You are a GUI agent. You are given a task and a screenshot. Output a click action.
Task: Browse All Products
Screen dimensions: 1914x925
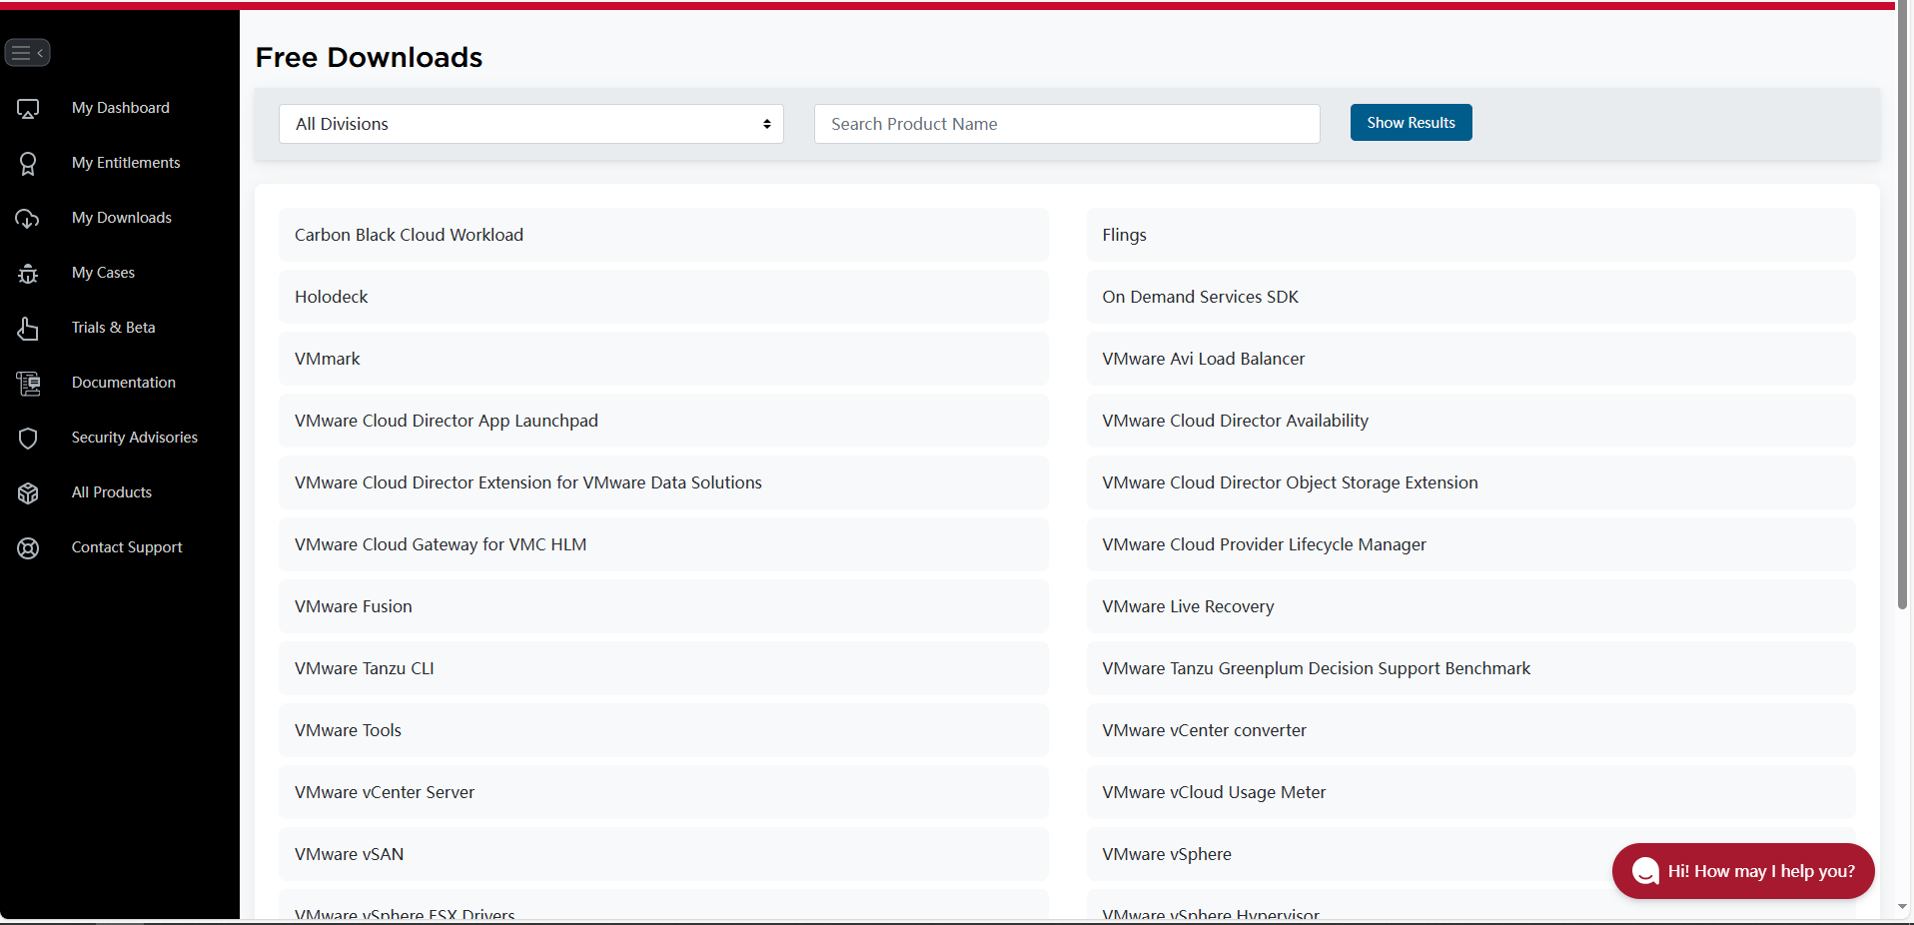pyautogui.click(x=112, y=492)
